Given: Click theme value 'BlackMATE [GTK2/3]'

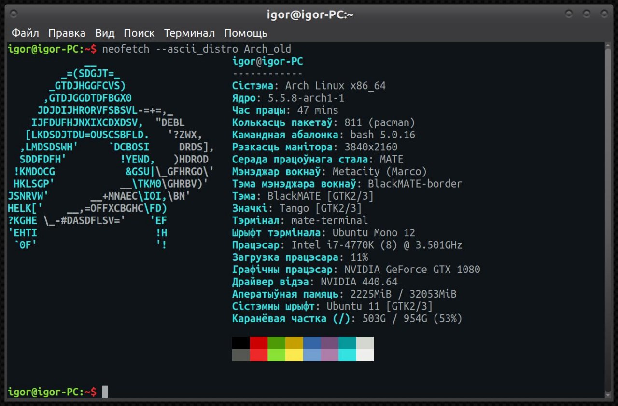Looking at the screenshot, I should coord(321,196).
